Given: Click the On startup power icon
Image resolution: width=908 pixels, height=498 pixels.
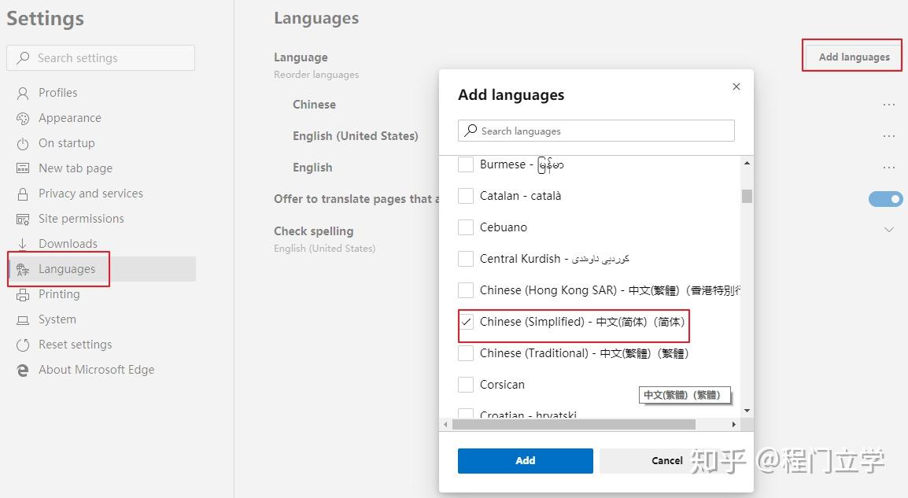Looking at the screenshot, I should tap(22, 143).
